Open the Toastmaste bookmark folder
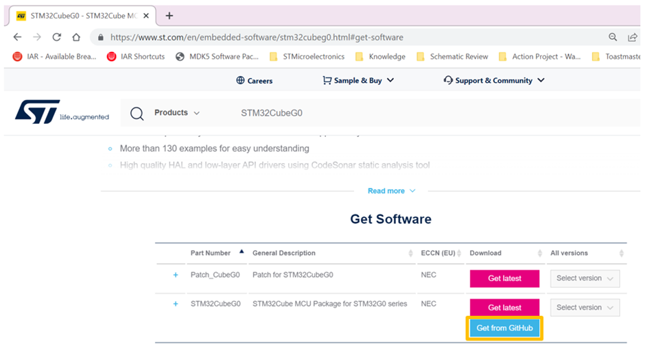This screenshot has height=350, width=645. 616,56
